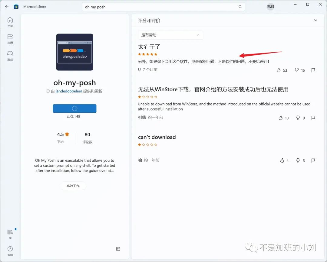
Task: Click the info icon beside publisher
Action: coord(48,91)
